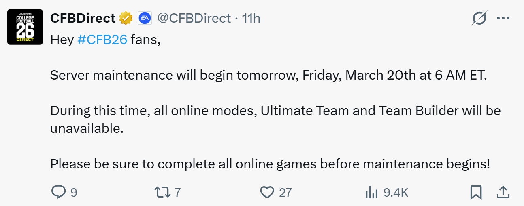Screen dimensions: 524x206
Task: Open the reply icon on the post
Action: click(58, 192)
